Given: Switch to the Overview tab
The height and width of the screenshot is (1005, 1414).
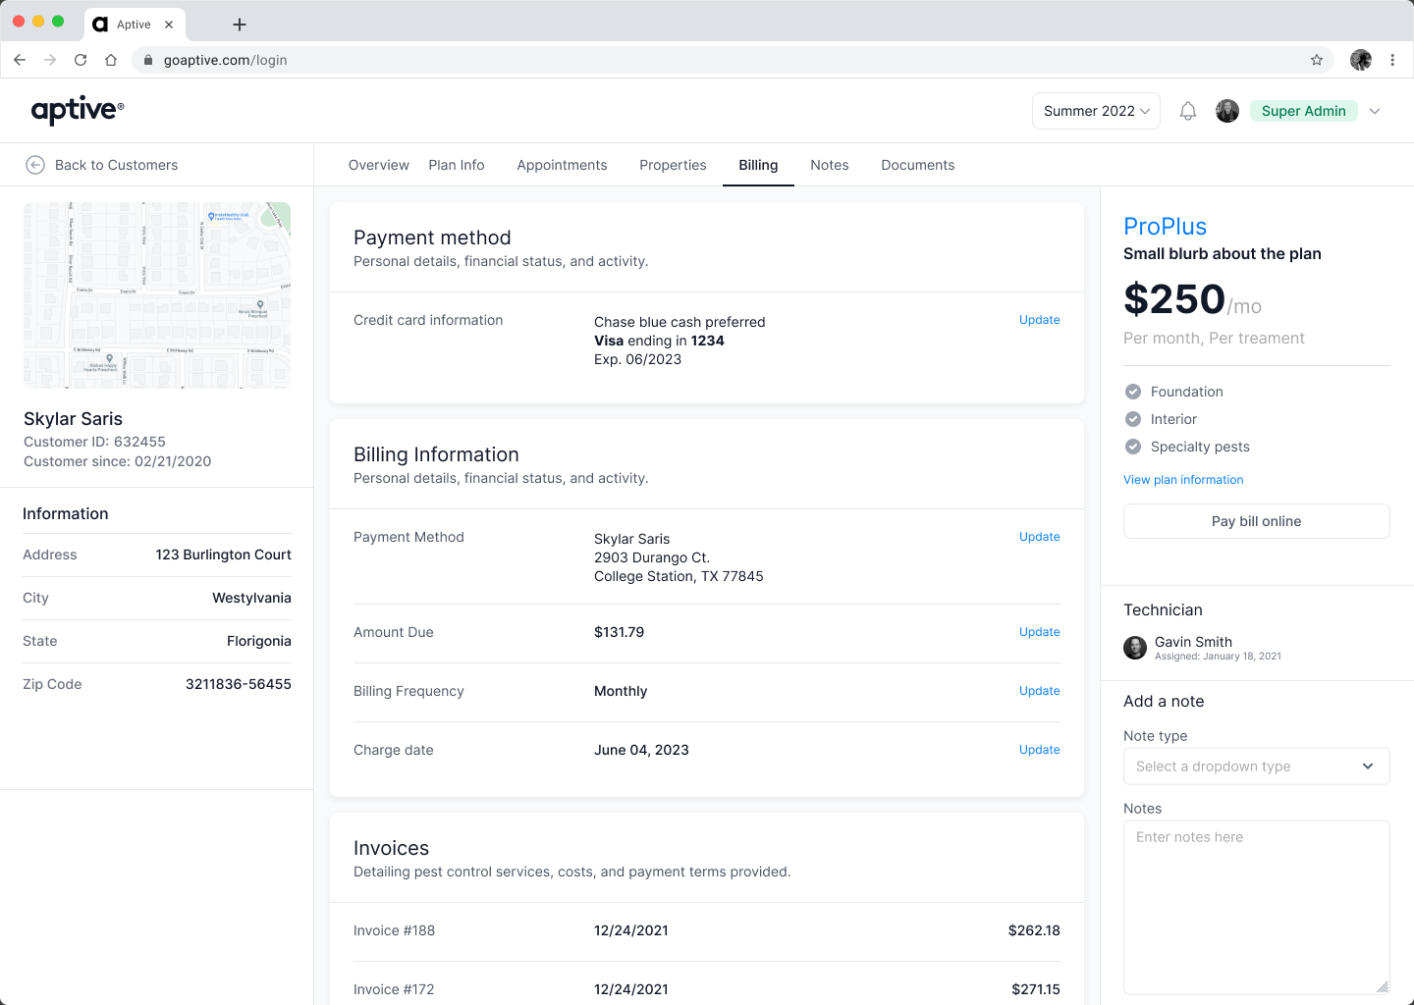Looking at the screenshot, I should (x=379, y=165).
